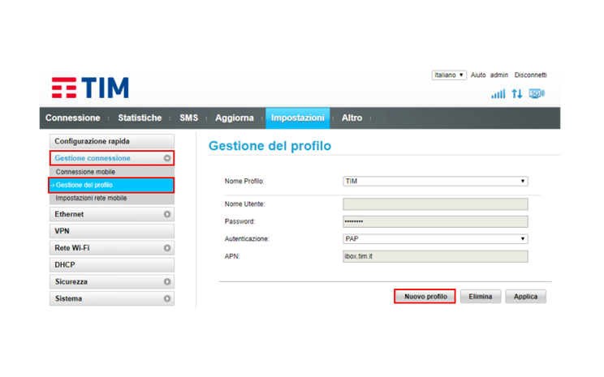Check the signal strength bars icon
Image resolution: width=604 pixels, height=377 pixels.
498,94
